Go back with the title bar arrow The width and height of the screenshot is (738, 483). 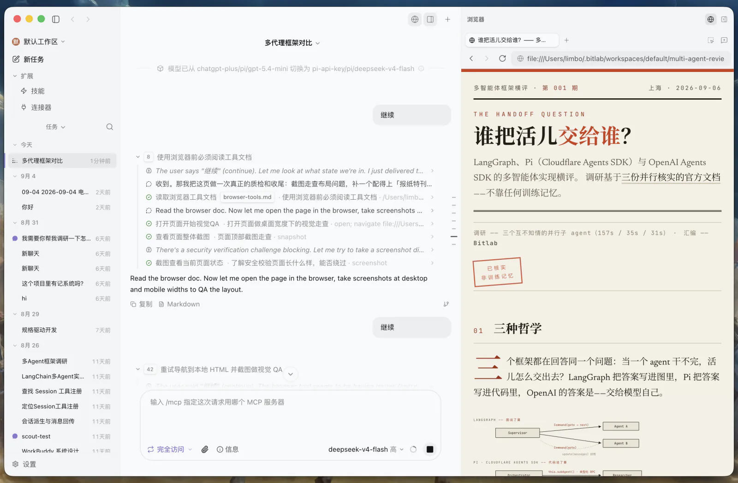(72, 19)
